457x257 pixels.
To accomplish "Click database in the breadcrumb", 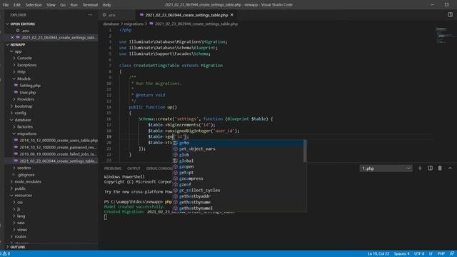I will (111, 24).
